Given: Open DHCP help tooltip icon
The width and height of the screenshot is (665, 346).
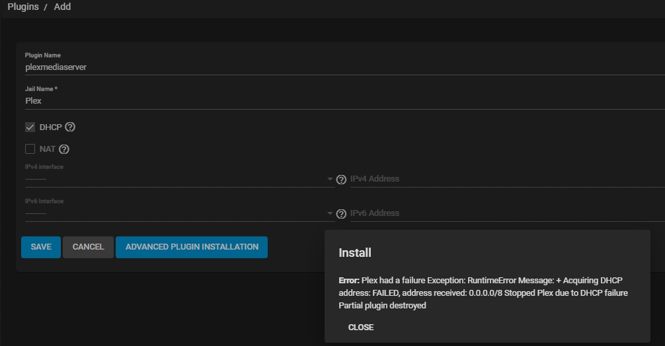Looking at the screenshot, I should point(70,127).
